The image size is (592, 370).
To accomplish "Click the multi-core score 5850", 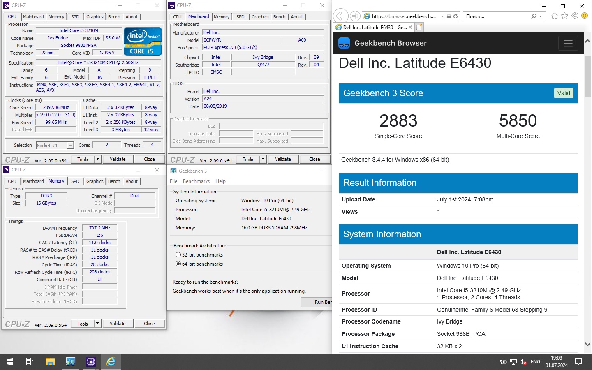I will (518, 121).
